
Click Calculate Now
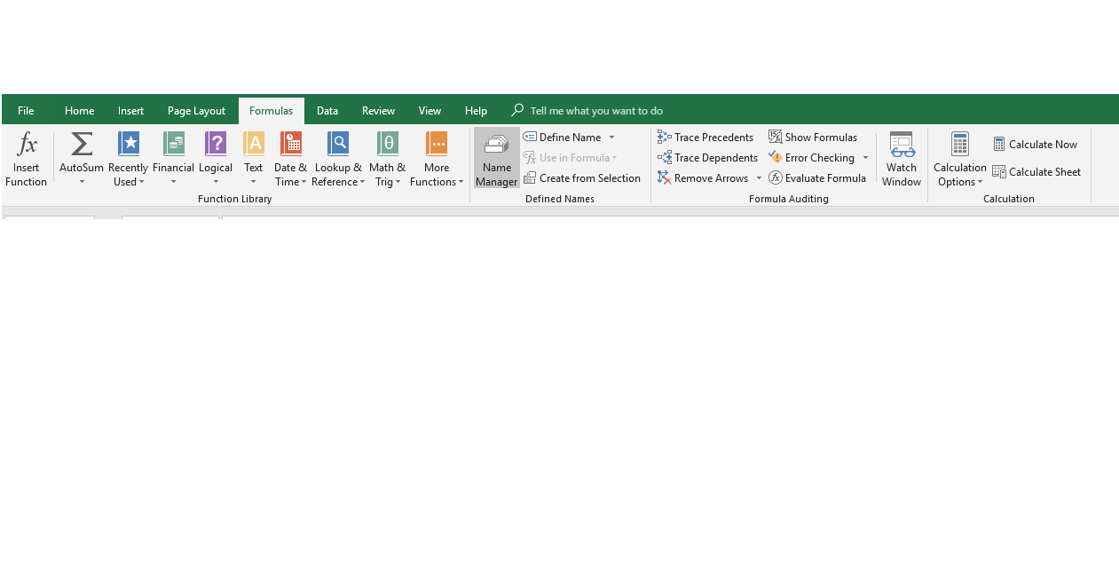click(1036, 144)
